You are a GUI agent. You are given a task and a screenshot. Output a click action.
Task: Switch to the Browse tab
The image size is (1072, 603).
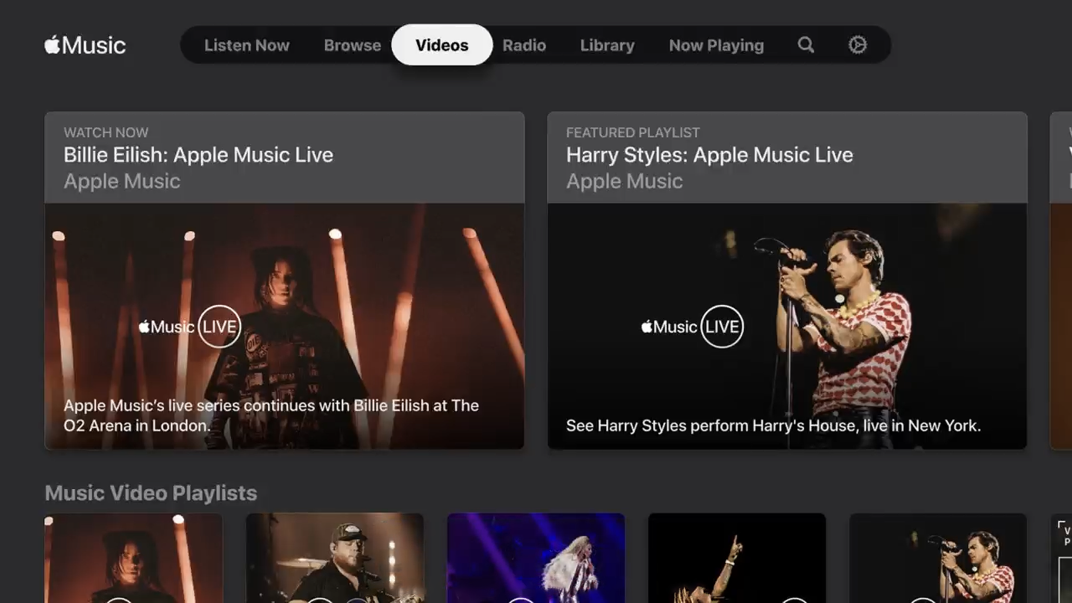point(352,45)
